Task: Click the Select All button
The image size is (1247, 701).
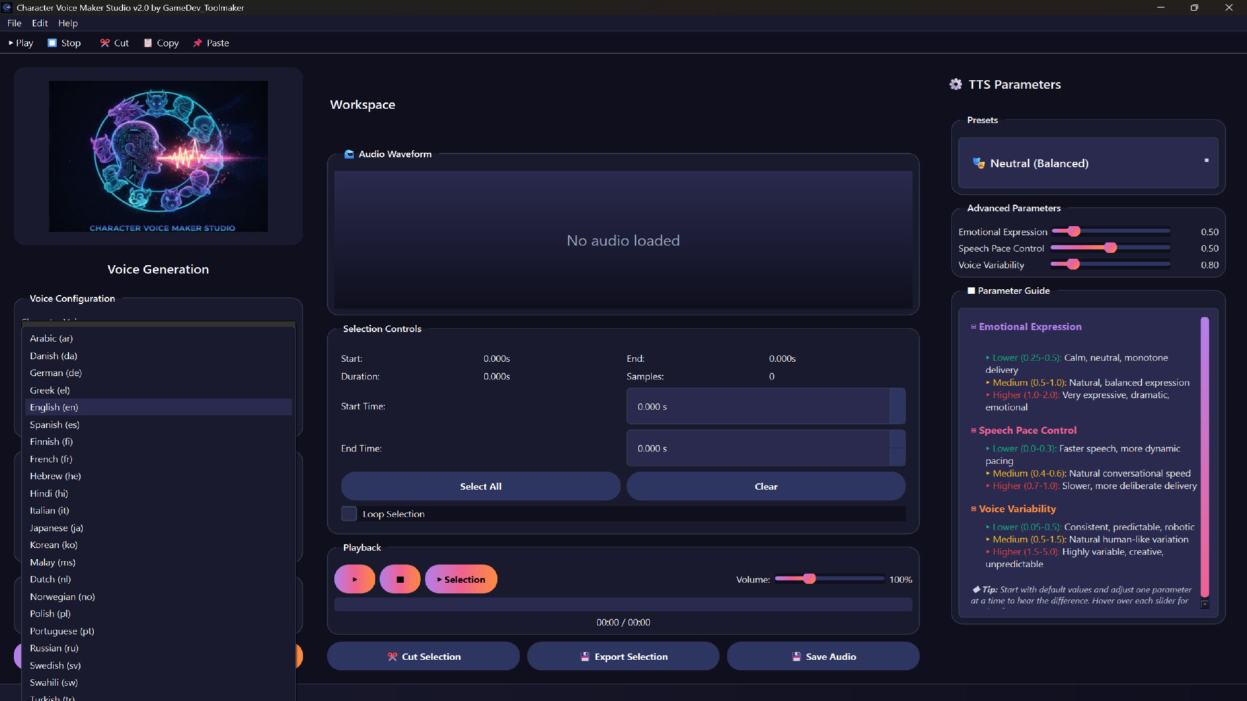Action: click(x=480, y=486)
